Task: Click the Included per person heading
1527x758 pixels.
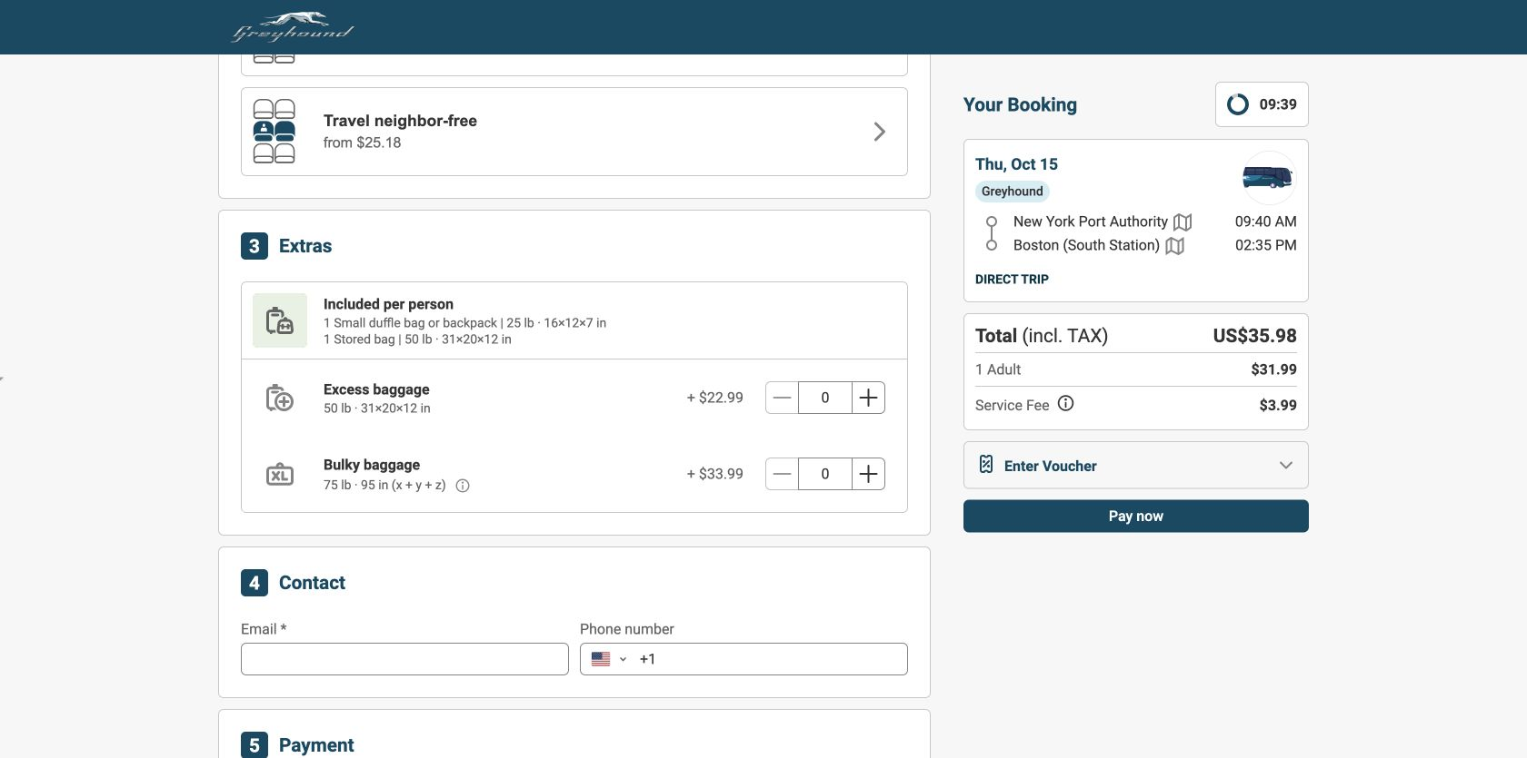Action: click(388, 304)
